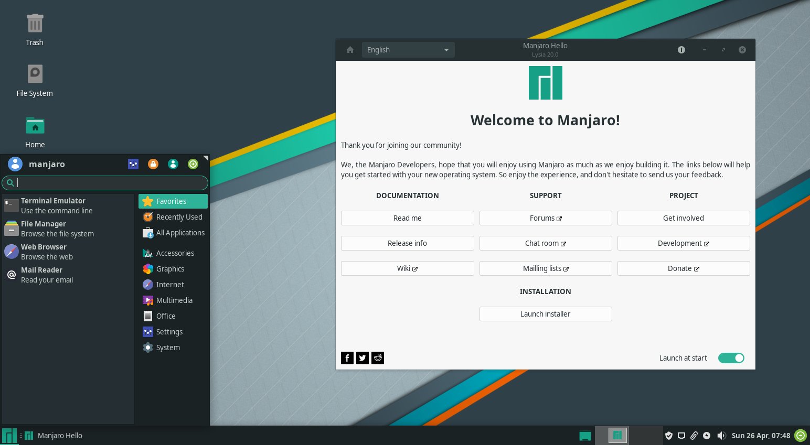
Task: Lock the screen using the orange padlock icon
Action: click(153, 164)
